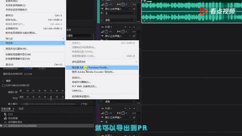Toggle Track 2 polarity reverse icon
This screenshot has width=242, height=136.
134,36
